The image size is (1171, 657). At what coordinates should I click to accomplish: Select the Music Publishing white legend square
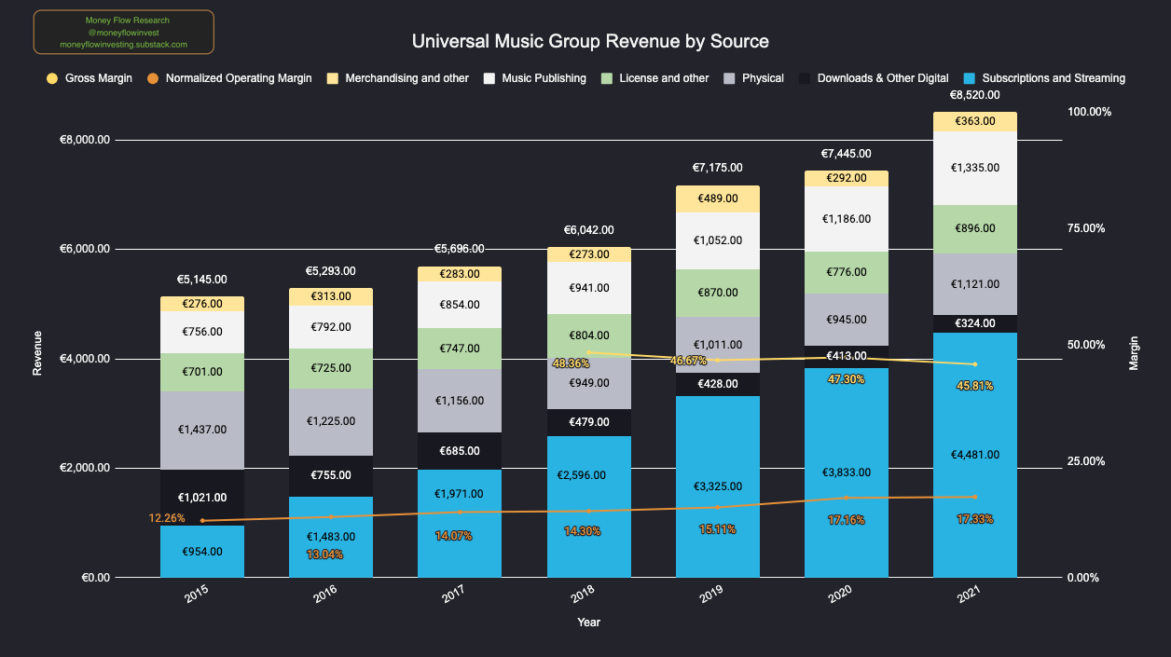[x=489, y=78]
